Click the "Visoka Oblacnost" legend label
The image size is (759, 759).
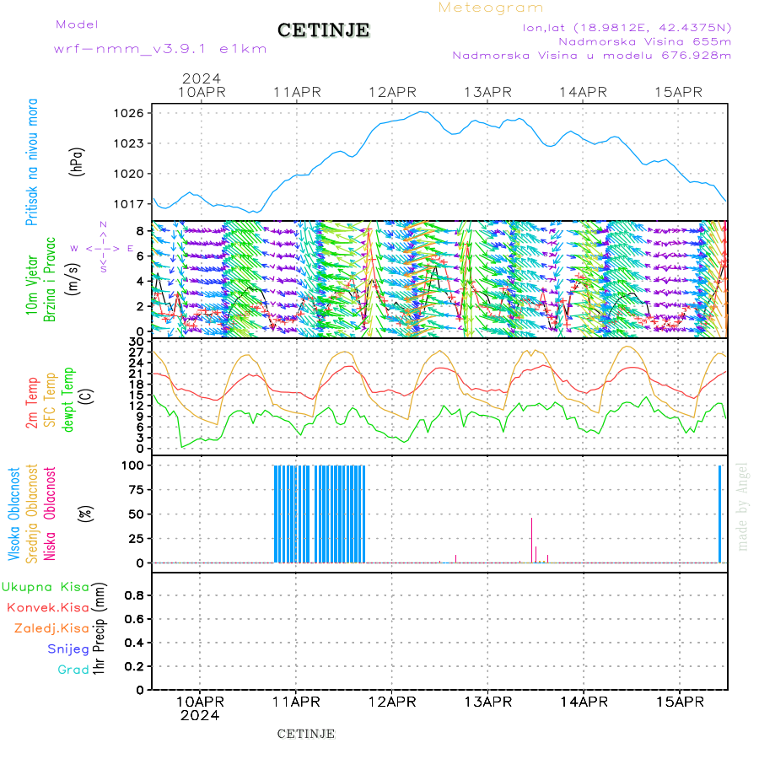(13, 514)
